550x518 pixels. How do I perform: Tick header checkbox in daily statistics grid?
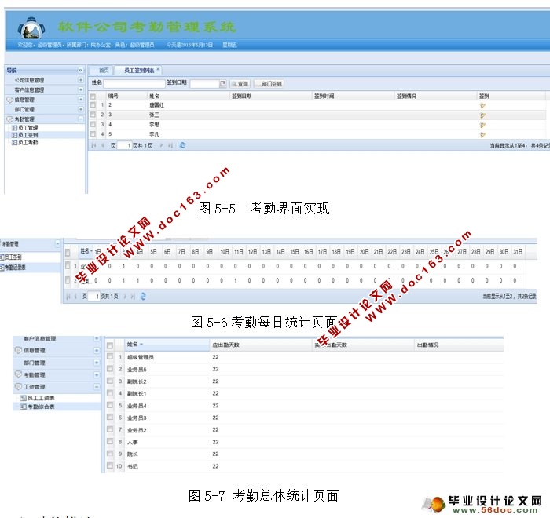coord(68,253)
